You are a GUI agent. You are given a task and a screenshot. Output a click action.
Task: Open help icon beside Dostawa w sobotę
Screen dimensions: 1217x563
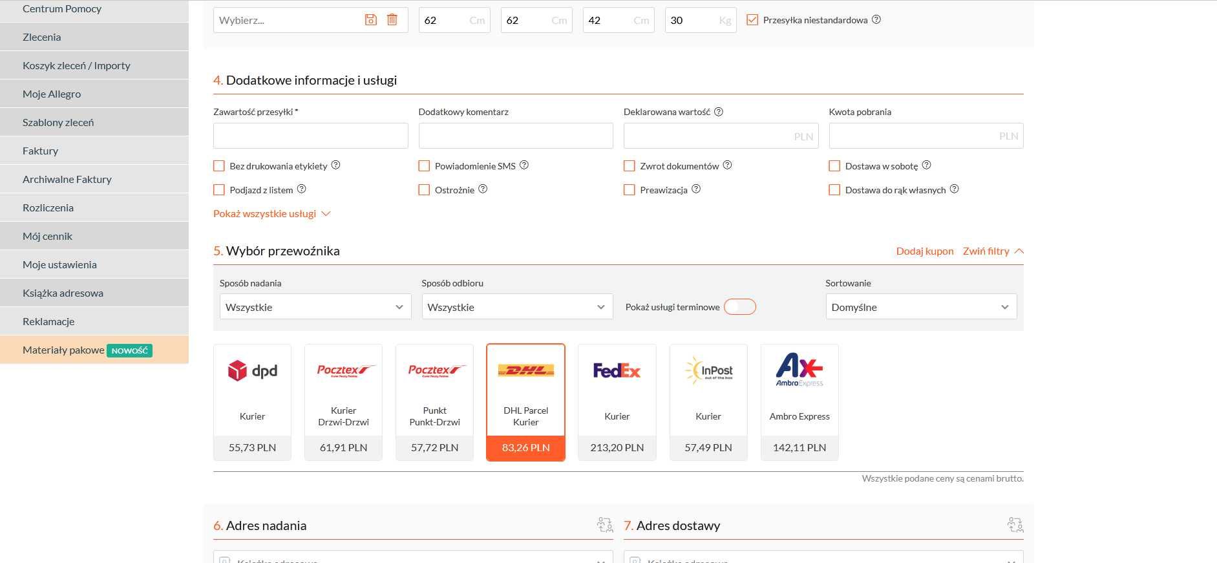[927, 165]
